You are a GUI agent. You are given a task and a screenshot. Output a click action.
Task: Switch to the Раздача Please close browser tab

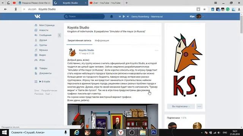(x=35, y=3)
